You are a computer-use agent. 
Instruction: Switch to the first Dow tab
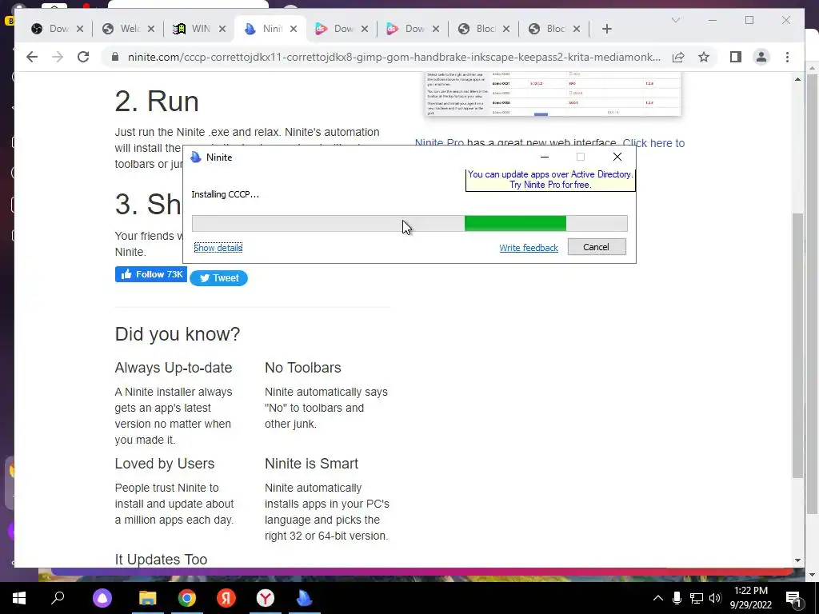58,29
